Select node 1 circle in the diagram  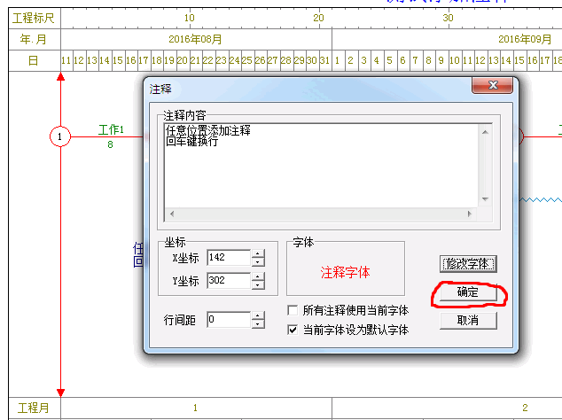[x=59, y=136]
